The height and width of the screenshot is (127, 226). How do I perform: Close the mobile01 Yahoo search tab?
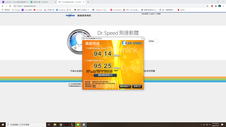tap(27, 2)
